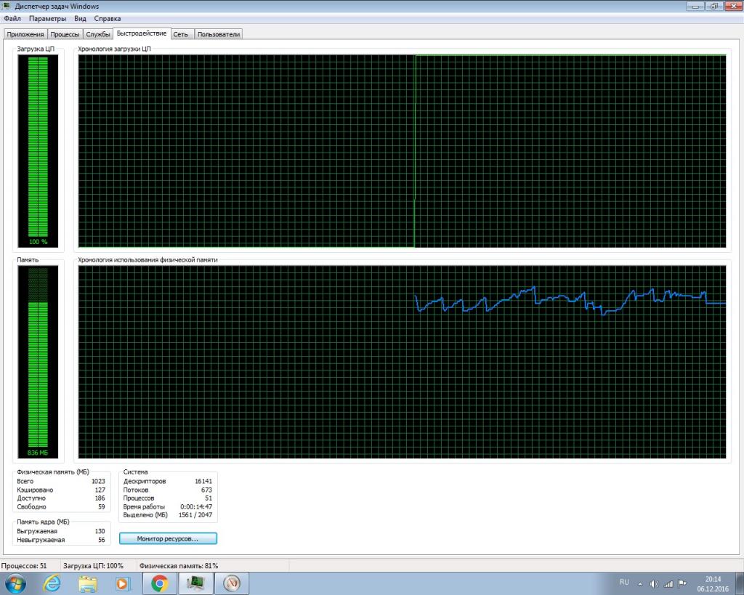This screenshot has width=744, height=595.
Task: Click the Дескрипторов value 16141
Action: 203,481
